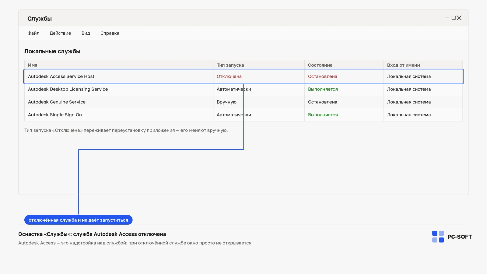487x274 pixels.
Task: Select the Autodesk Desktop Licensing Service row
Action: click(243, 89)
